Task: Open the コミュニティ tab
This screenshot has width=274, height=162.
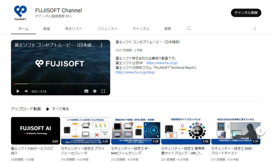Action: coord(107,29)
